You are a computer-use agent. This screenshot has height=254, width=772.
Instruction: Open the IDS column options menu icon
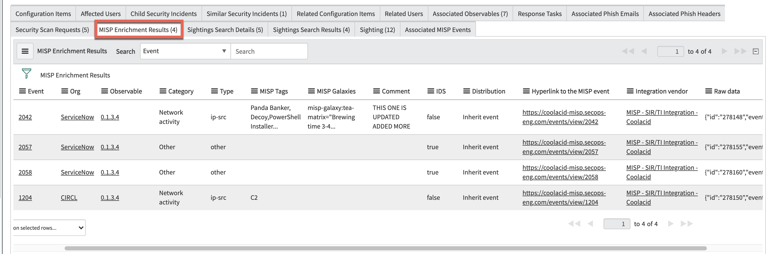(x=431, y=91)
